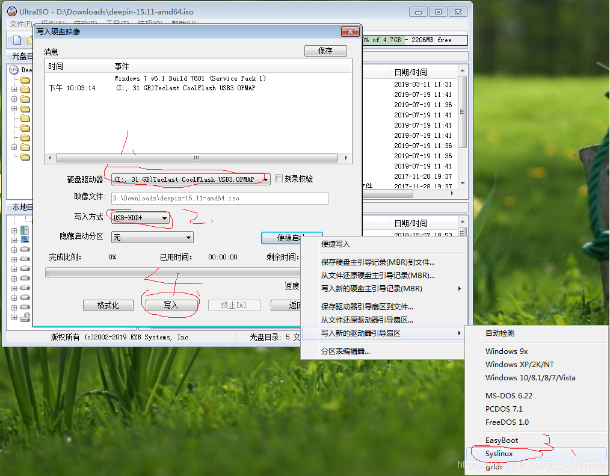Click the 4.7GB 2206MB free capacity bar
The height and width of the screenshot is (476, 610).
click(414, 40)
